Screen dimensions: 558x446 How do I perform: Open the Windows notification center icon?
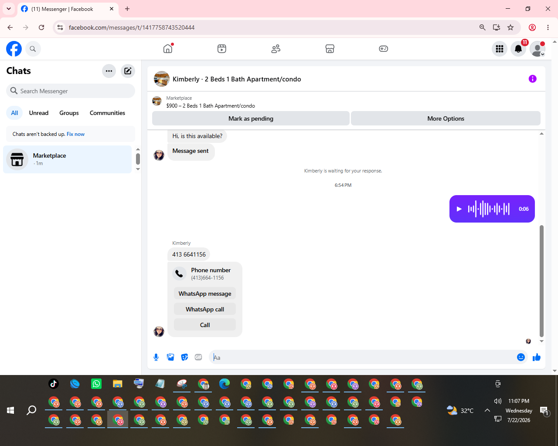544,410
